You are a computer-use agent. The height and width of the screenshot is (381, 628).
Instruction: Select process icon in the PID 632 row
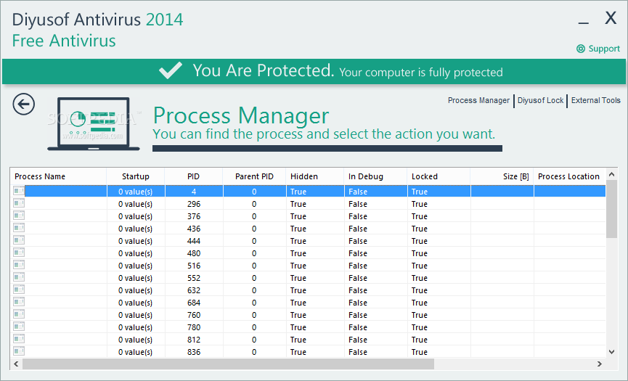pos(19,290)
